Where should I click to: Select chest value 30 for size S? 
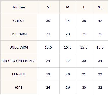coord(48,21)
